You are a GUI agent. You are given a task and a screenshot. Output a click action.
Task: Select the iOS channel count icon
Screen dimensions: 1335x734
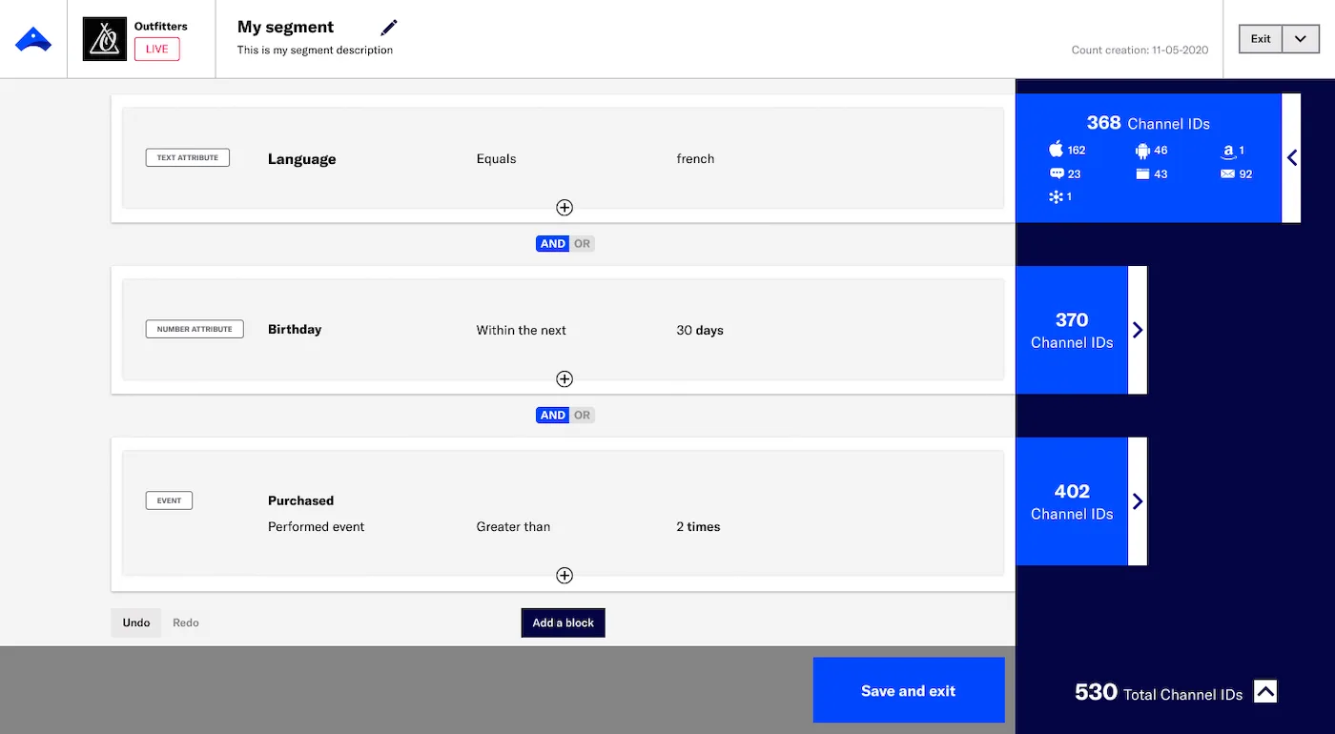pyautogui.click(x=1057, y=149)
